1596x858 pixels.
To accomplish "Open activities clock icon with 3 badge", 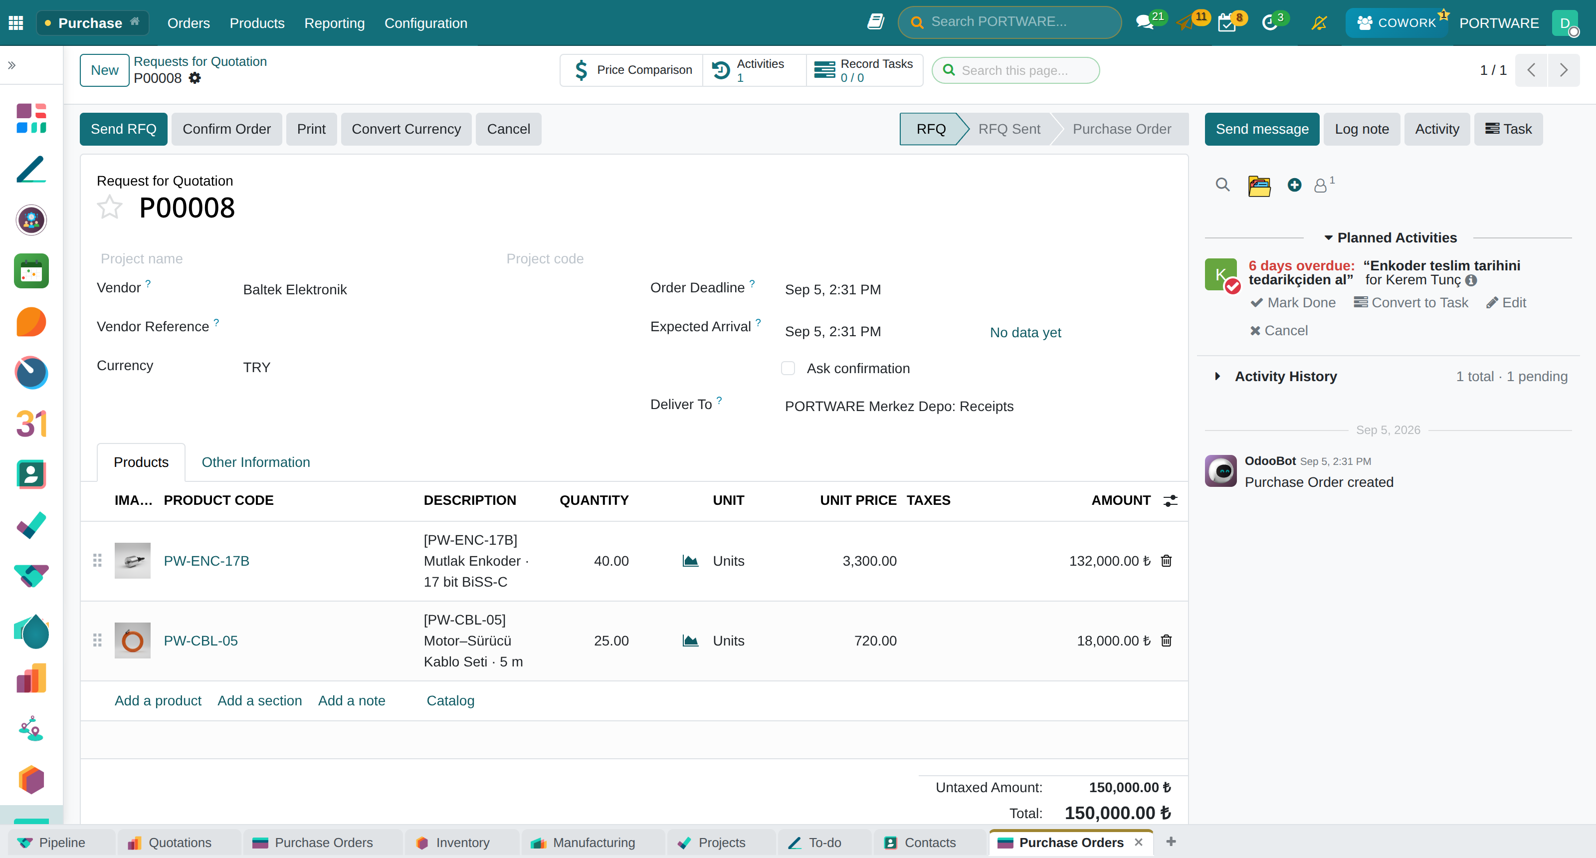I will [x=1269, y=23].
